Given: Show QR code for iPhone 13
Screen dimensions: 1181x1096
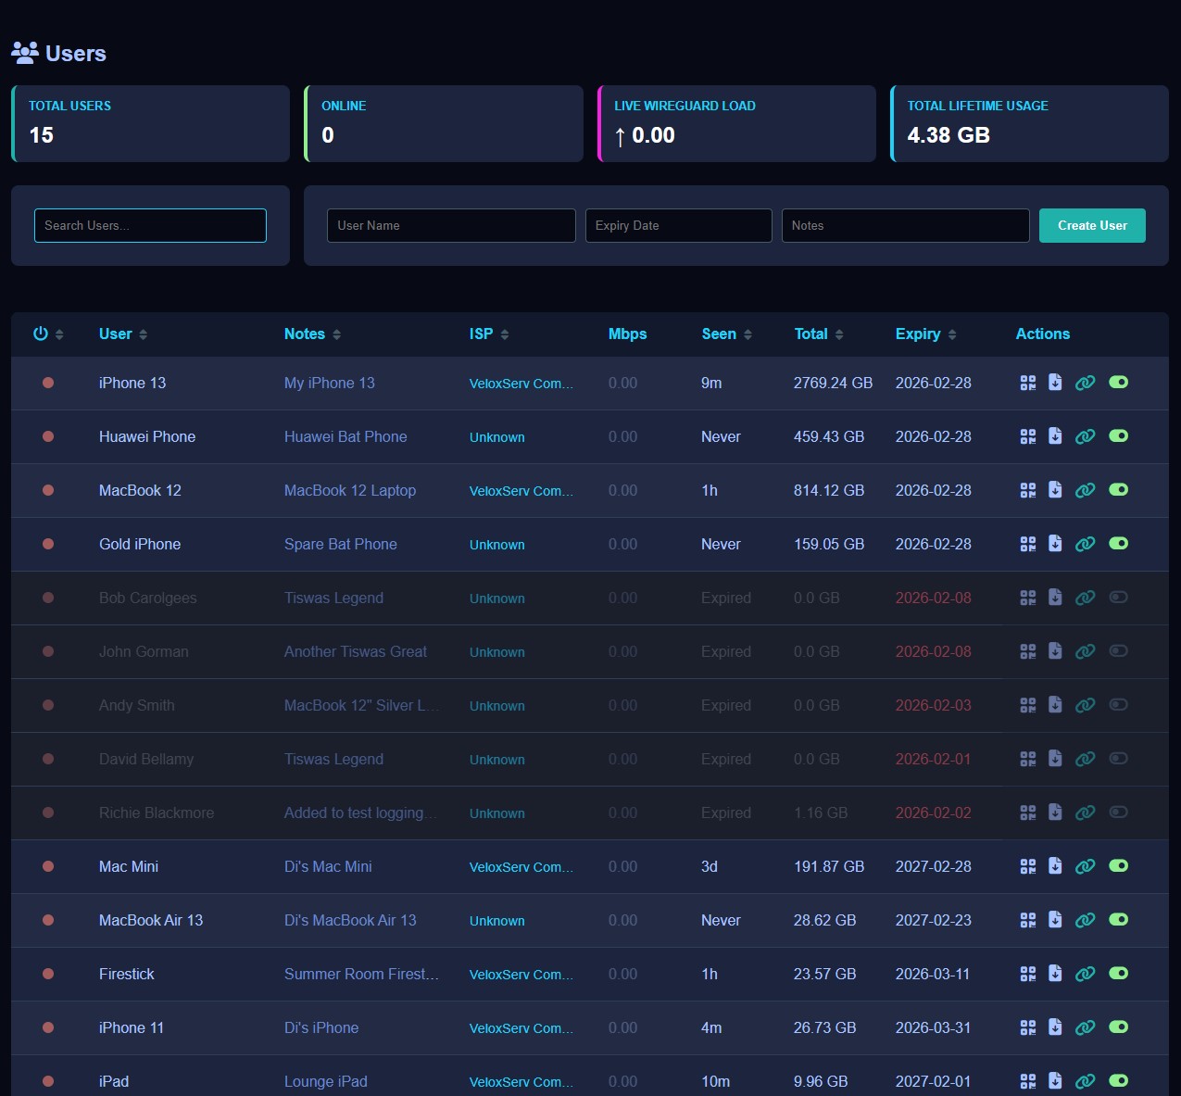Looking at the screenshot, I should 1027,383.
